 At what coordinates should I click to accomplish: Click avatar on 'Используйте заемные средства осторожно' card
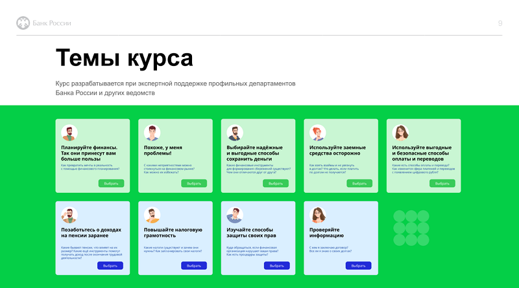317,133
